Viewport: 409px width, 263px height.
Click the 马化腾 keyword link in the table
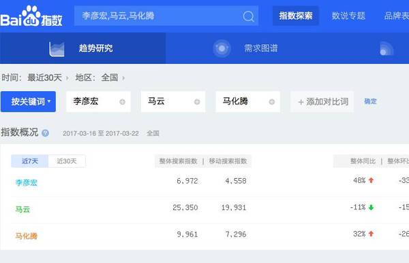coord(27,236)
